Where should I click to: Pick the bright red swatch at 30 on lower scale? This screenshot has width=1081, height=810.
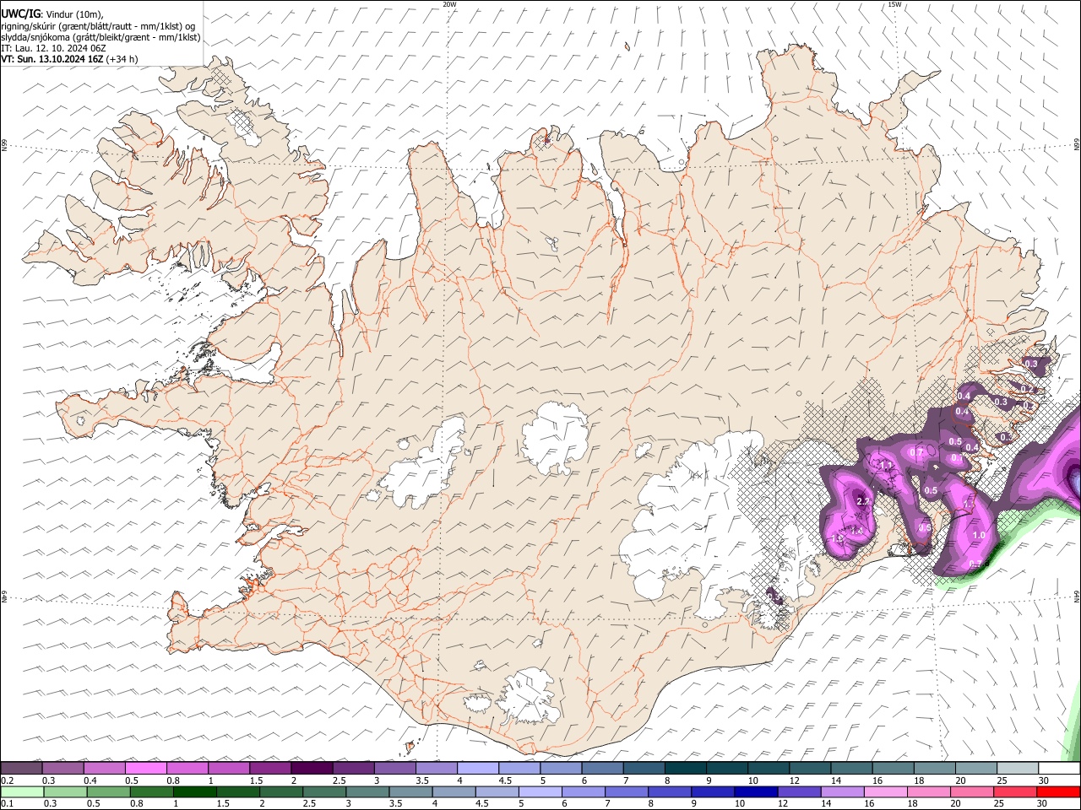click(x=1058, y=791)
